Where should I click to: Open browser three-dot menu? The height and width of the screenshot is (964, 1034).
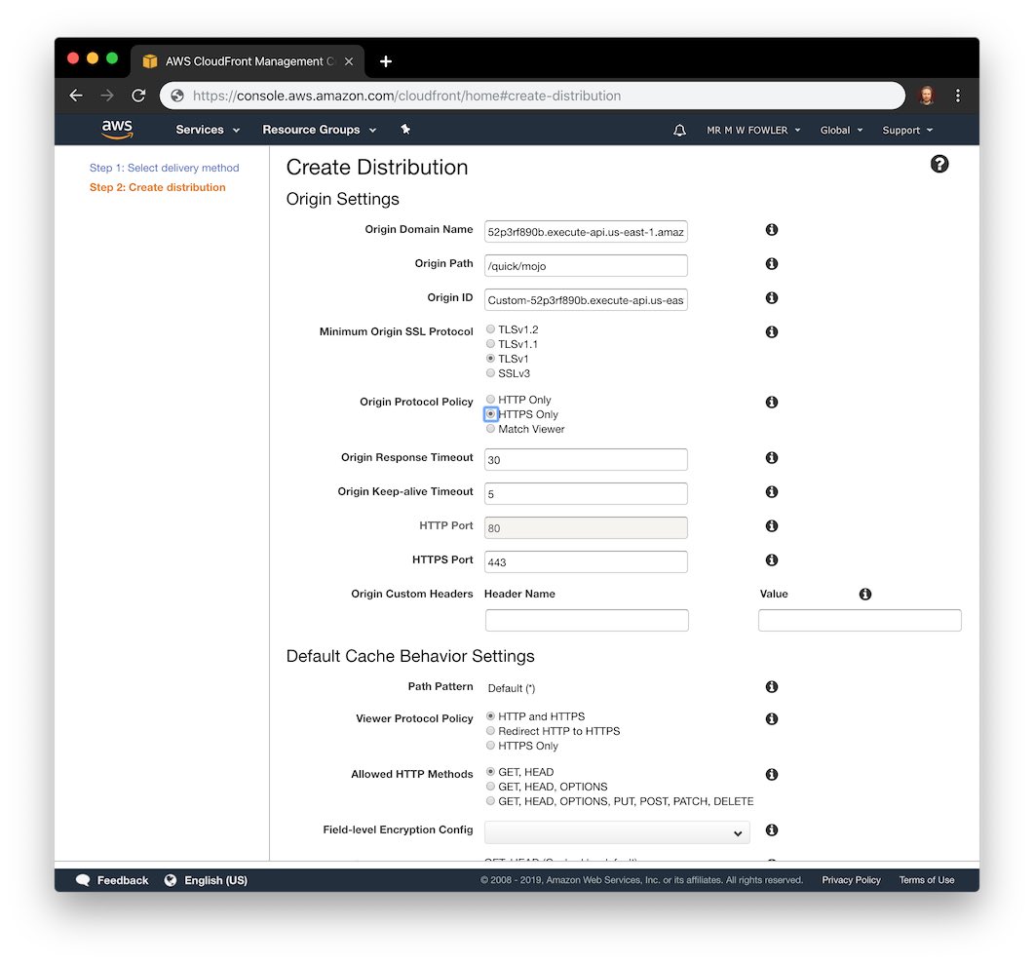tap(958, 96)
